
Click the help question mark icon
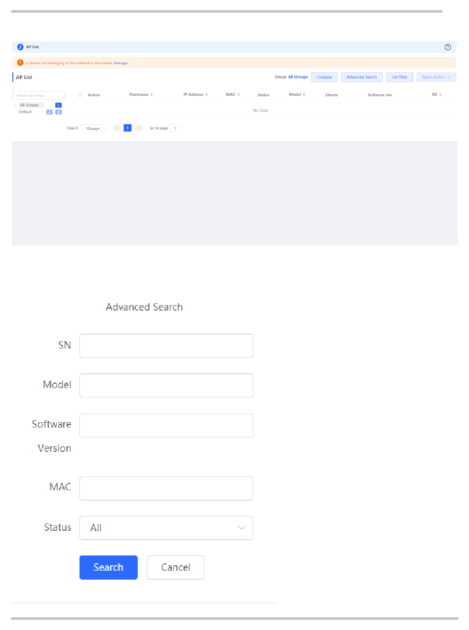[448, 47]
